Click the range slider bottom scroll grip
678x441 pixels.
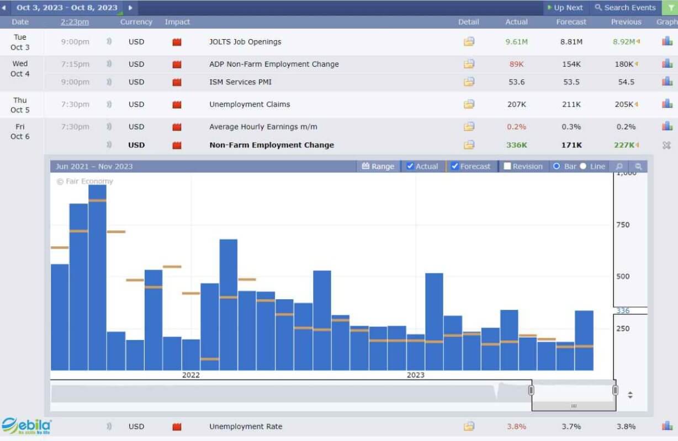[574, 406]
